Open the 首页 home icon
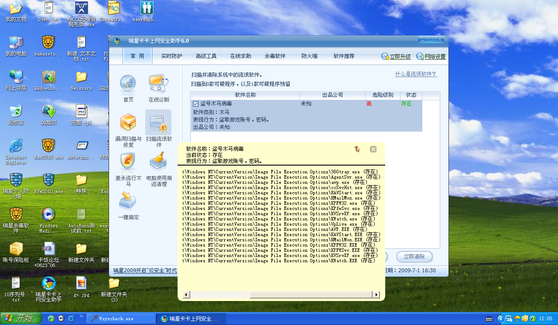 coord(128,87)
